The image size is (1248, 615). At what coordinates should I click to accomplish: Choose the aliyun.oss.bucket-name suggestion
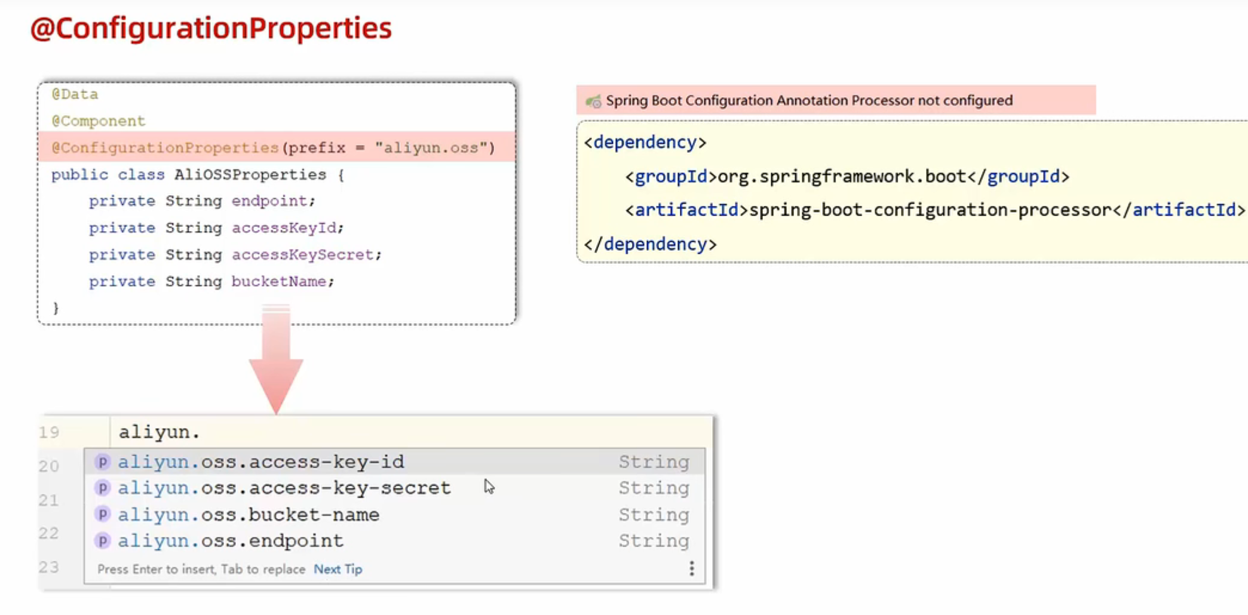click(249, 514)
